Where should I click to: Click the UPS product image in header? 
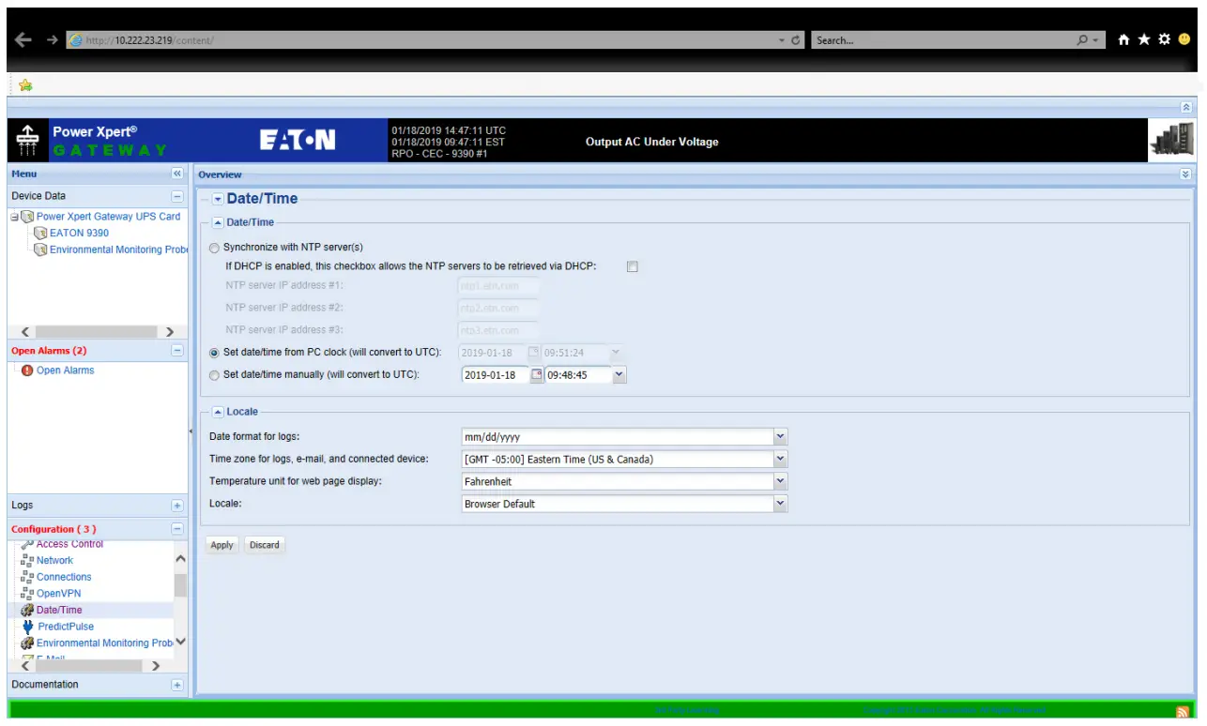click(1172, 140)
